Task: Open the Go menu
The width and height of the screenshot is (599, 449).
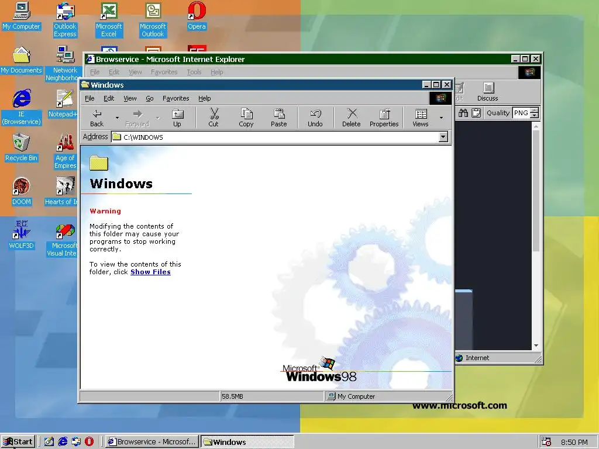Action: click(x=149, y=98)
